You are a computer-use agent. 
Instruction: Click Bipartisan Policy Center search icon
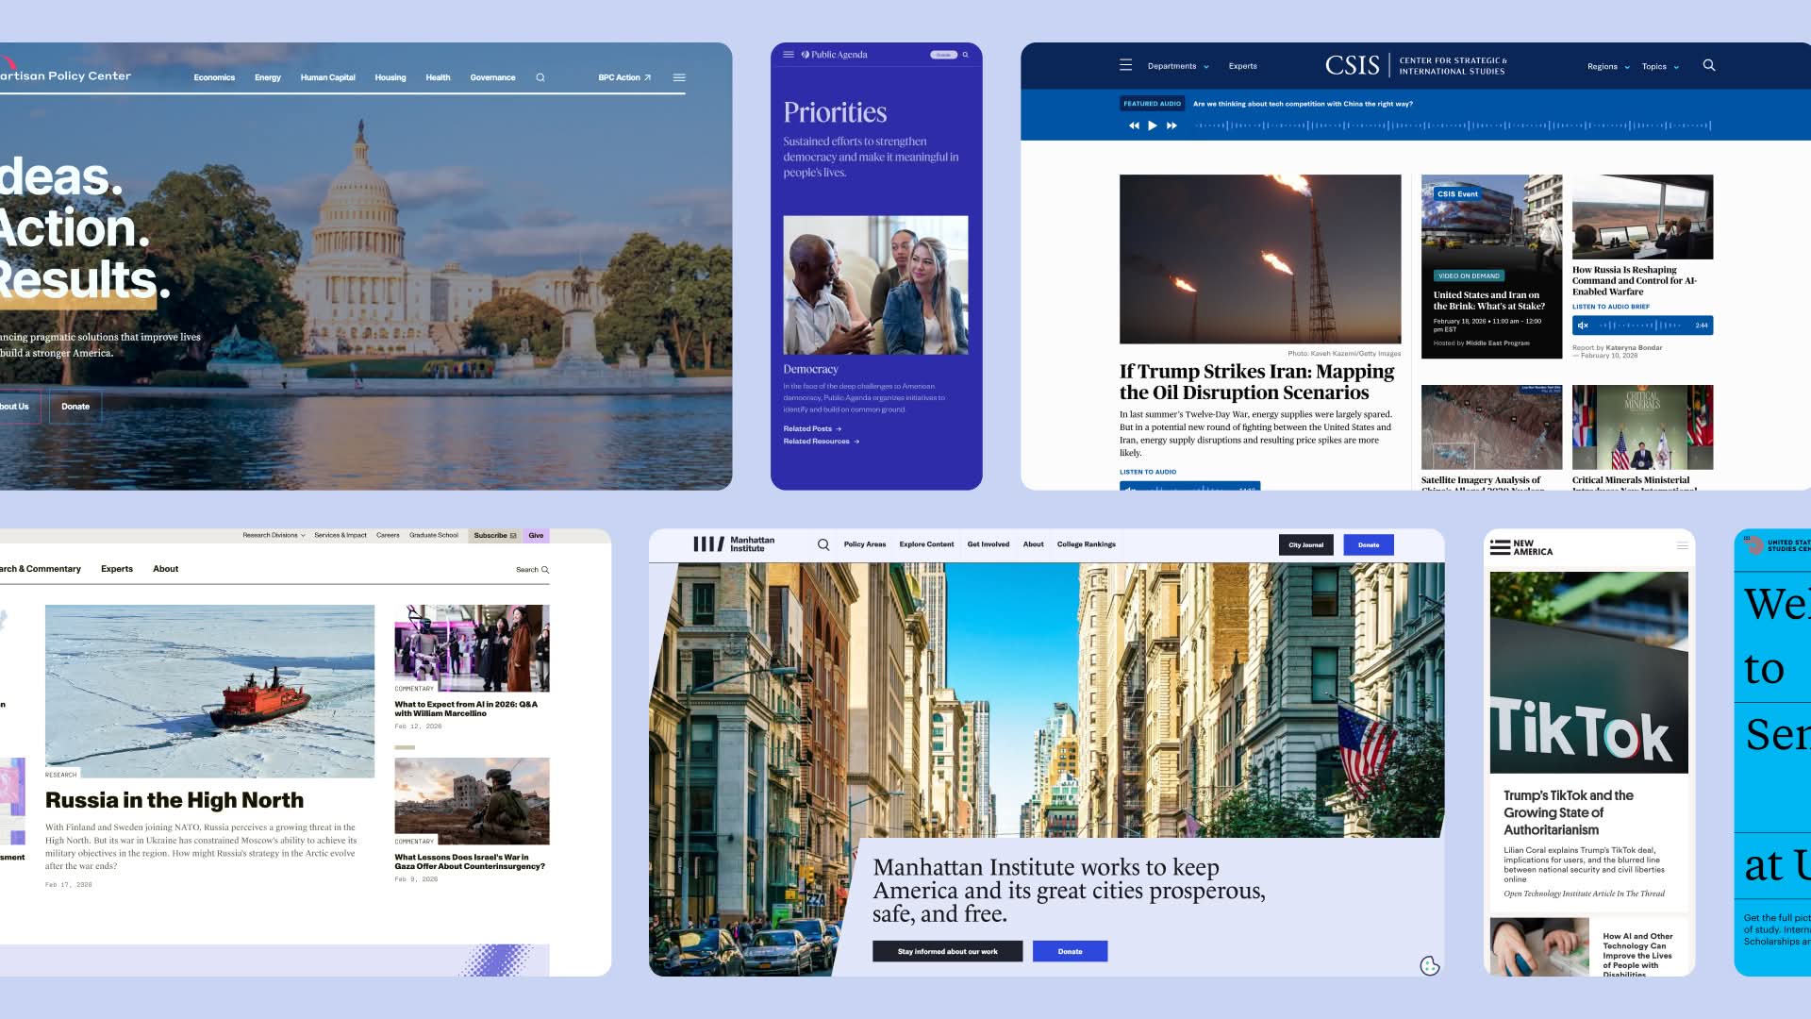pos(540,77)
